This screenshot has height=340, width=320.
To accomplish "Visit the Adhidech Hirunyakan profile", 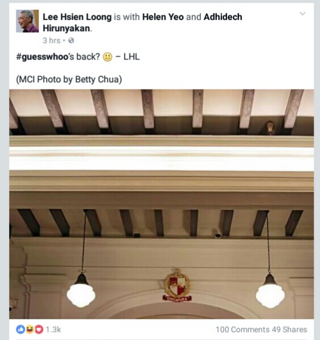I will click(142, 23).
